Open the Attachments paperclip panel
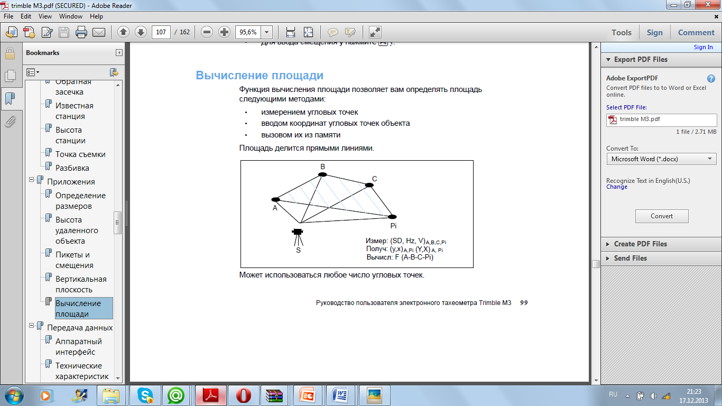This screenshot has height=406, width=722. 10,122
